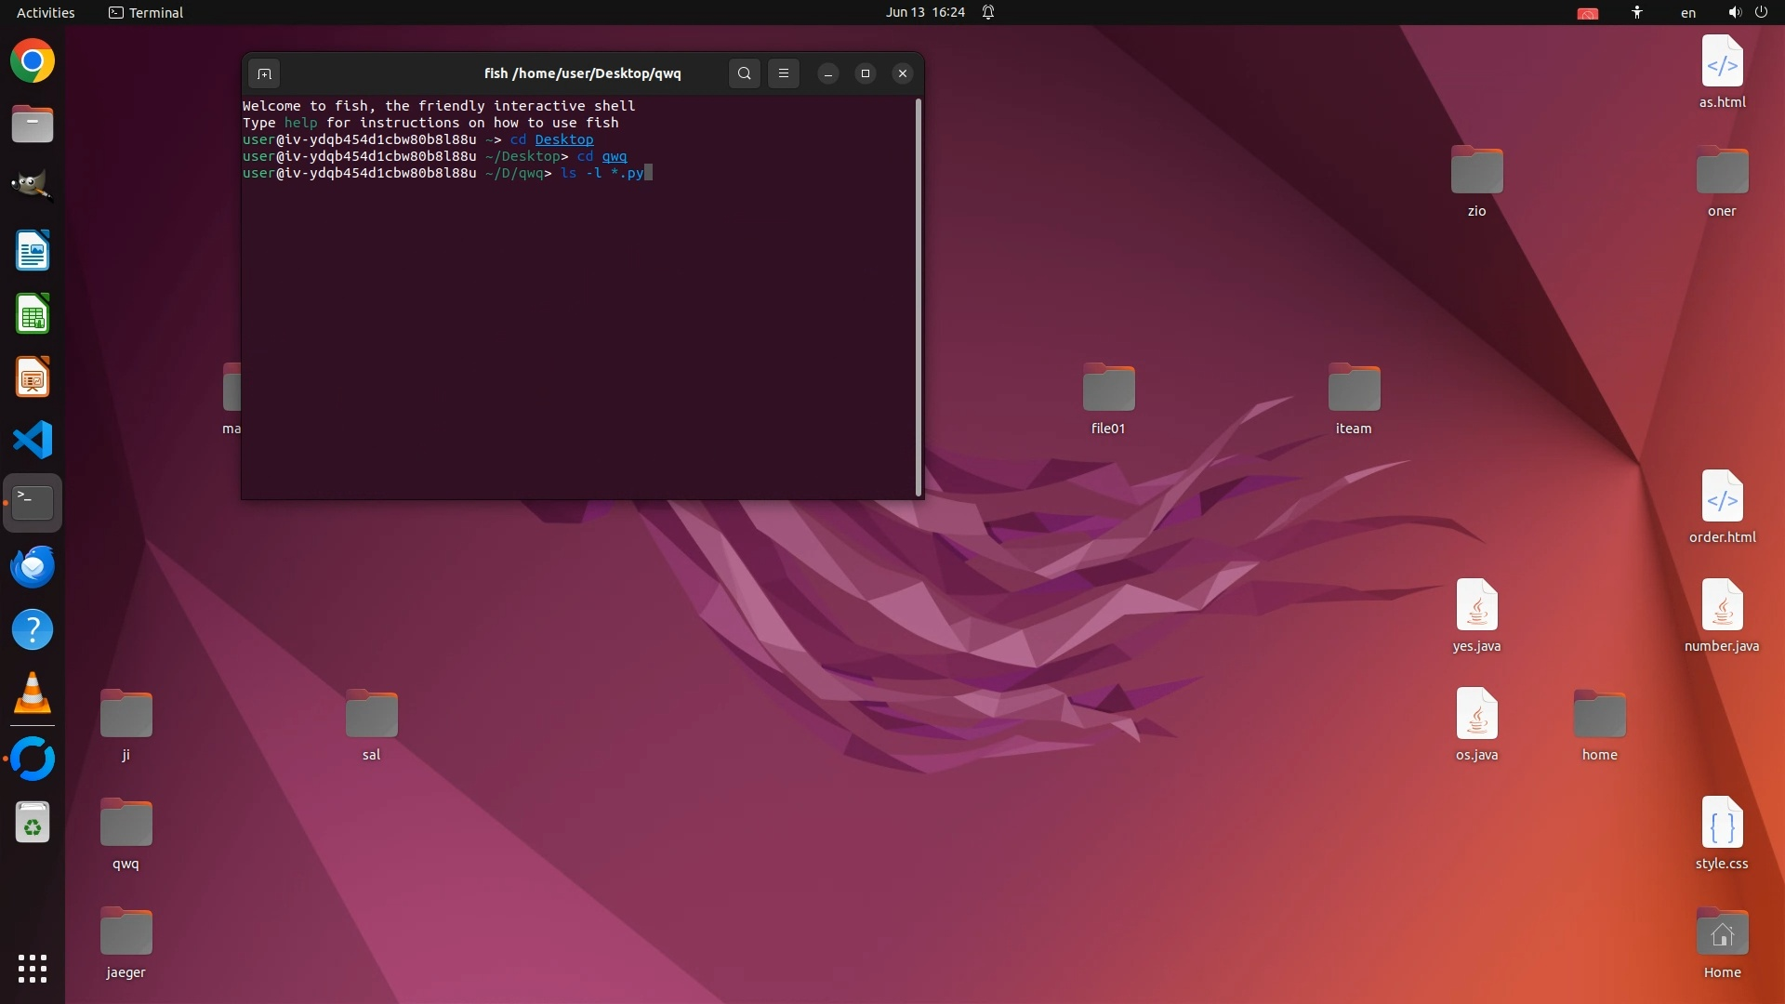Open LibreOffice Impress from the dock

click(x=33, y=377)
